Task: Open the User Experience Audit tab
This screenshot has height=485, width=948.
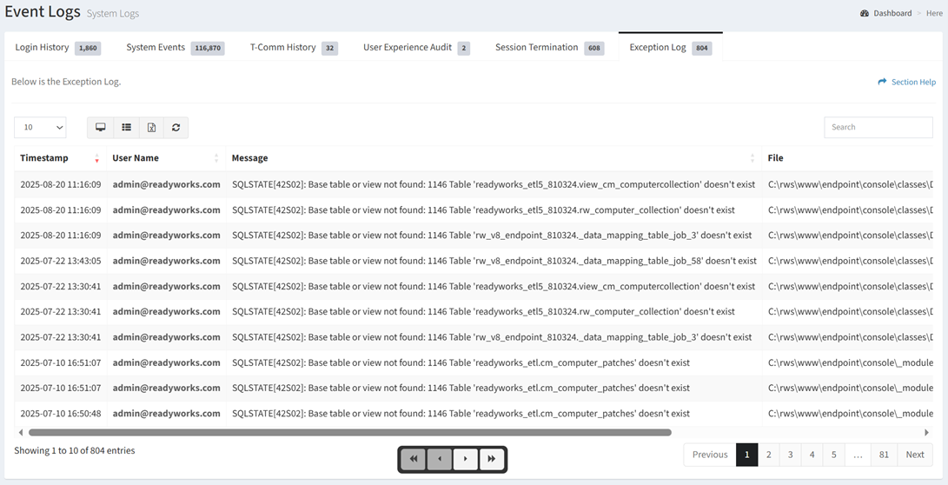Action: click(x=416, y=47)
